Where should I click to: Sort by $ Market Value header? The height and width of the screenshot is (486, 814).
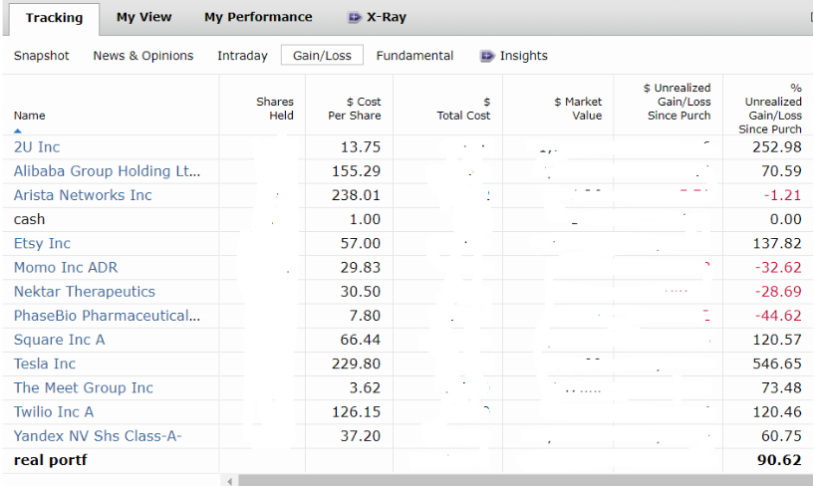pos(578,109)
